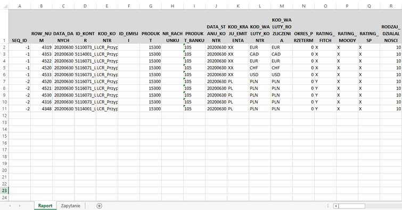The height and width of the screenshot is (210, 402).
Task: Open the Zapytanie sheet tab
Action: coord(70,206)
